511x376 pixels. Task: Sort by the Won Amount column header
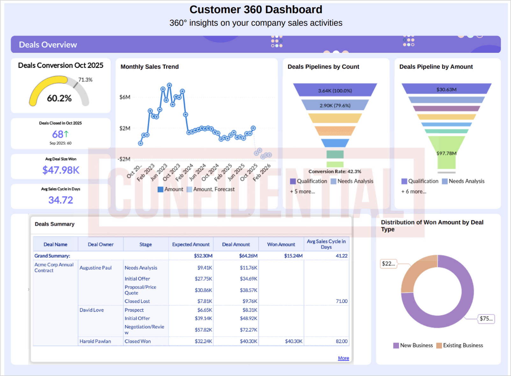tap(281, 244)
